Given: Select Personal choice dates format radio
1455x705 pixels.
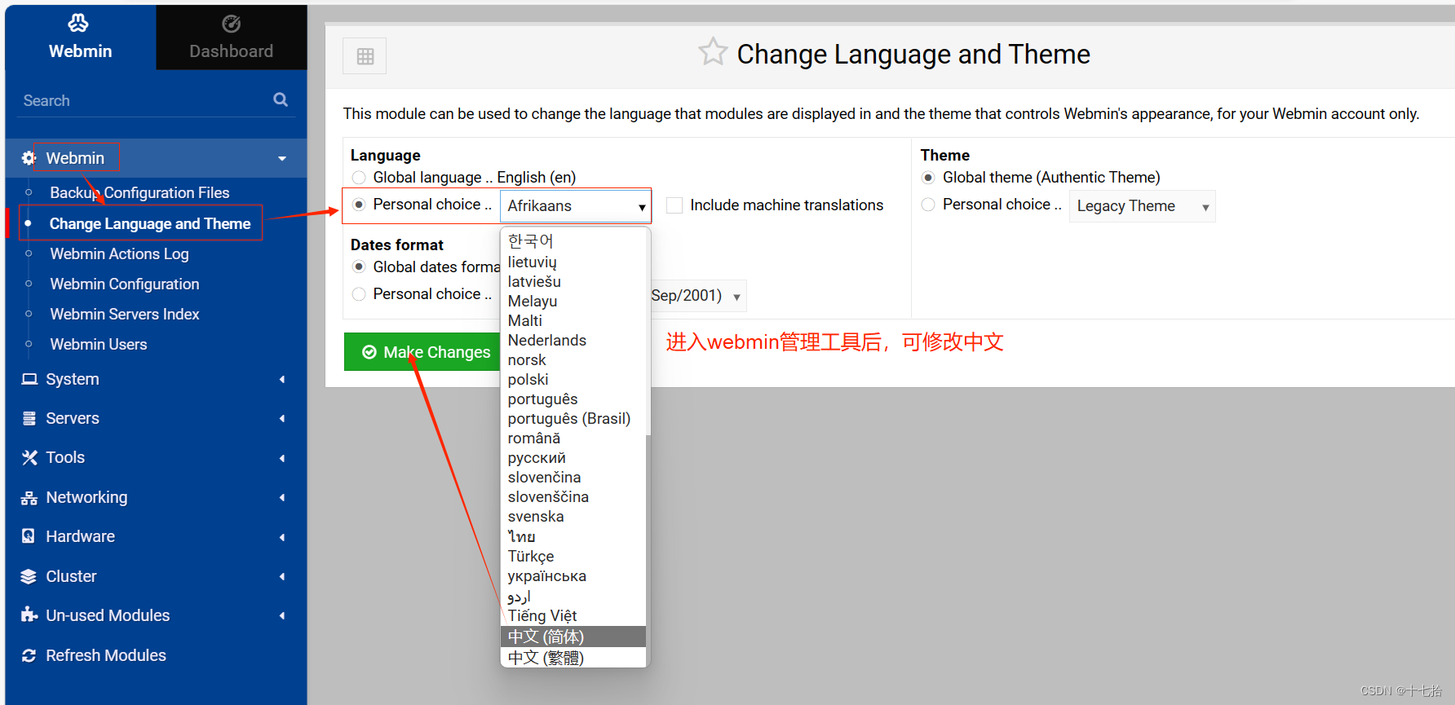Looking at the screenshot, I should click(x=359, y=294).
